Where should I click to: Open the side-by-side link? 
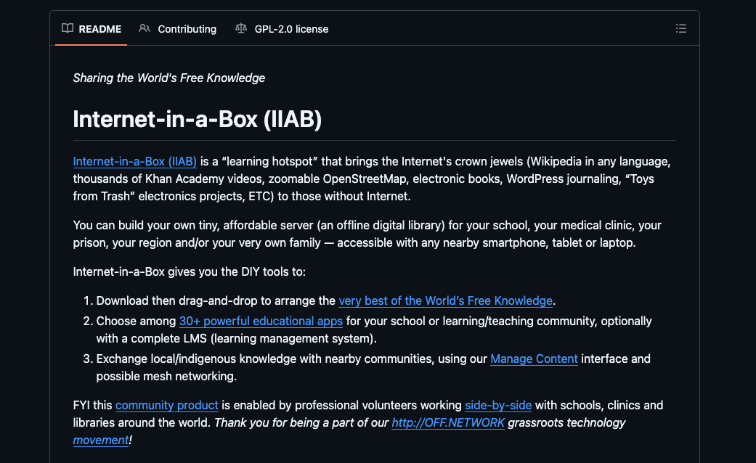(x=498, y=405)
